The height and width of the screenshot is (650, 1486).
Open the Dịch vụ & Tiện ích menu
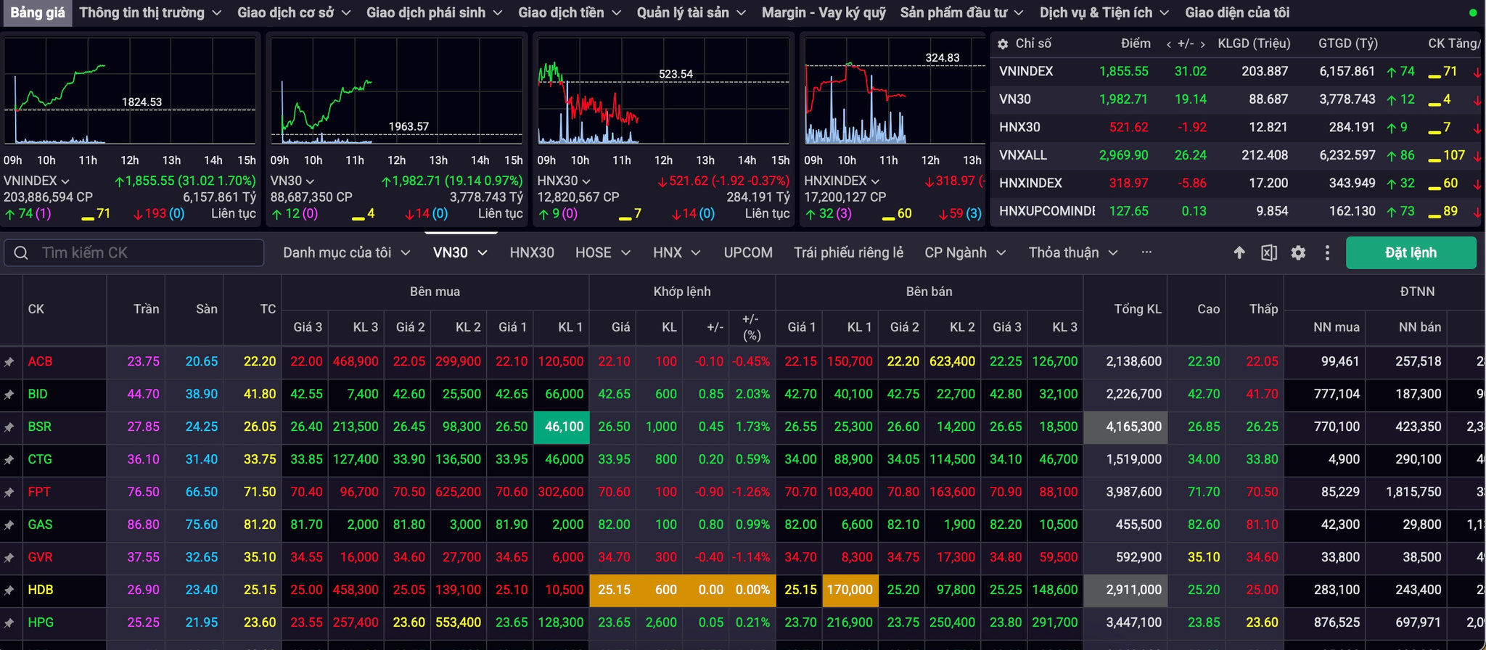1104,12
